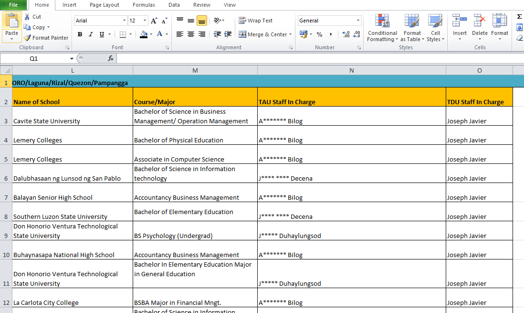The height and width of the screenshot is (313, 524).
Task: Switch to the Page Layout tab
Action: click(x=105, y=5)
